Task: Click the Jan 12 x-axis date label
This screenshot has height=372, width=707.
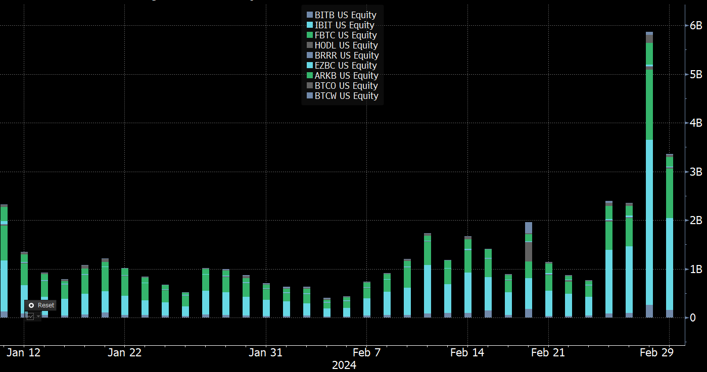Action: pos(23,353)
